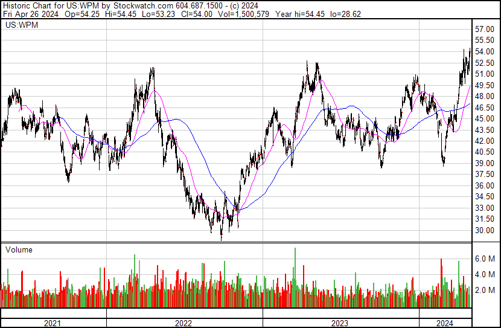Select the 2022 year label on the time axis
Viewport: 501px width, 328px height.
point(184,323)
